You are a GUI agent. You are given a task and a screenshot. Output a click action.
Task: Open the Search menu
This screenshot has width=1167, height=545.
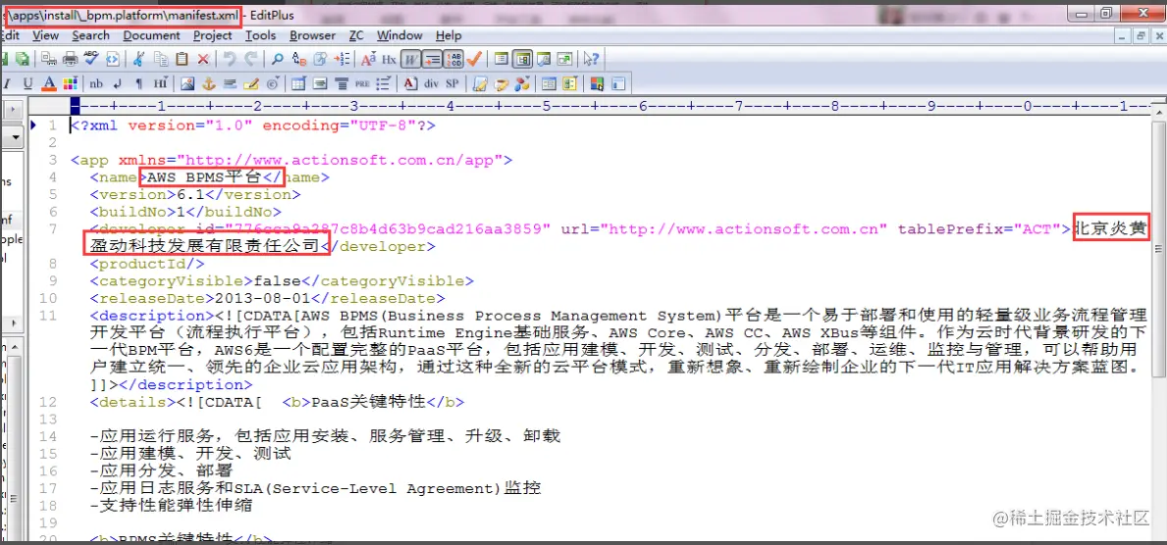tap(91, 35)
